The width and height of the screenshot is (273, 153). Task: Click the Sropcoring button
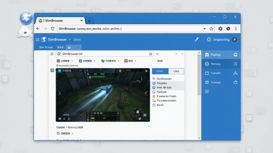[218, 40]
